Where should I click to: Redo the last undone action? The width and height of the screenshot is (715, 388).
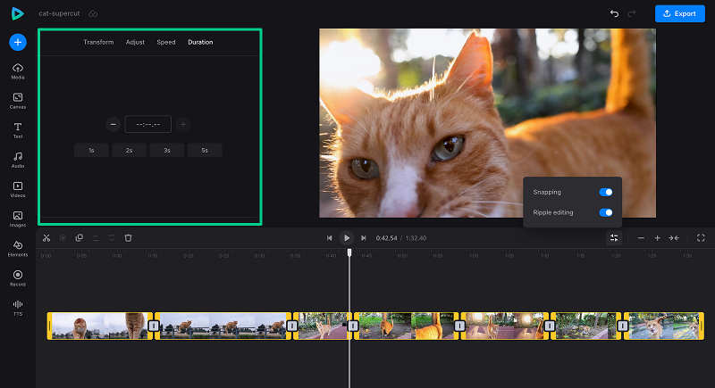[632, 13]
